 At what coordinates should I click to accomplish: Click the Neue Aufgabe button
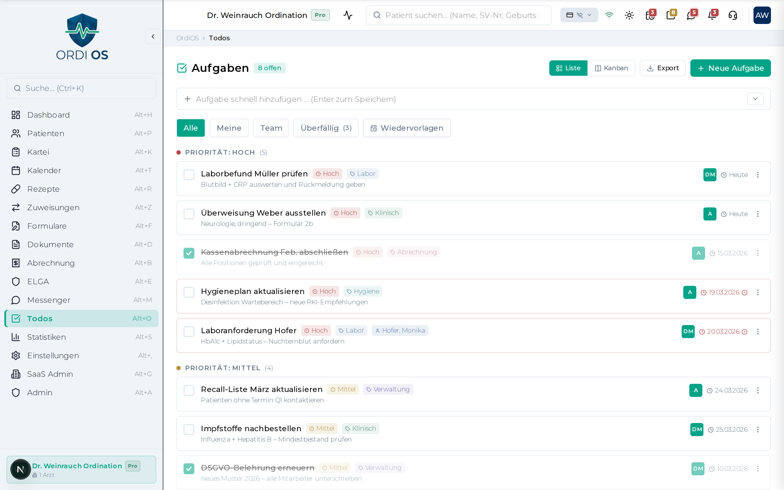(730, 68)
